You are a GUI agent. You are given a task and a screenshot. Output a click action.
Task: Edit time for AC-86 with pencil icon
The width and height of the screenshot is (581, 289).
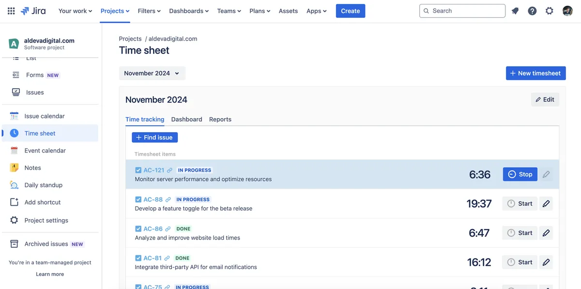(x=546, y=233)
